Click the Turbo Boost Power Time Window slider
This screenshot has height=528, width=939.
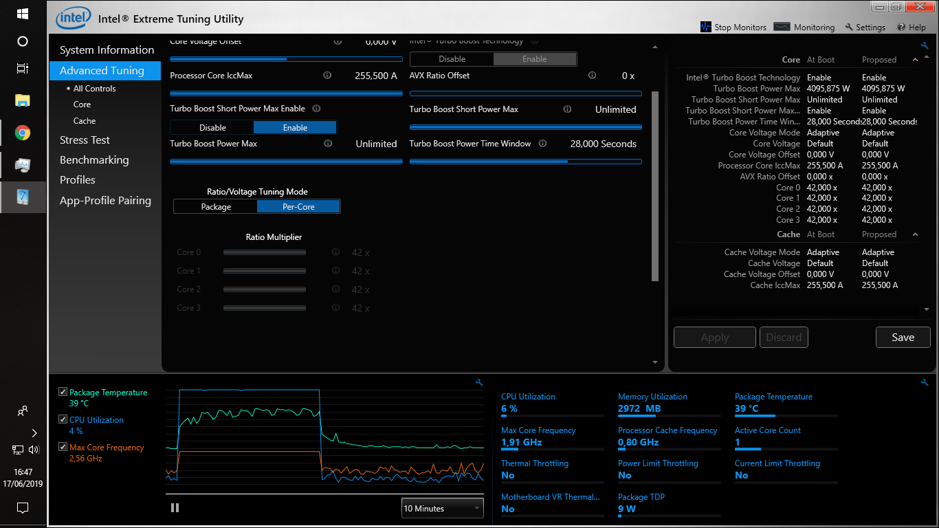(x=525, y=162)
